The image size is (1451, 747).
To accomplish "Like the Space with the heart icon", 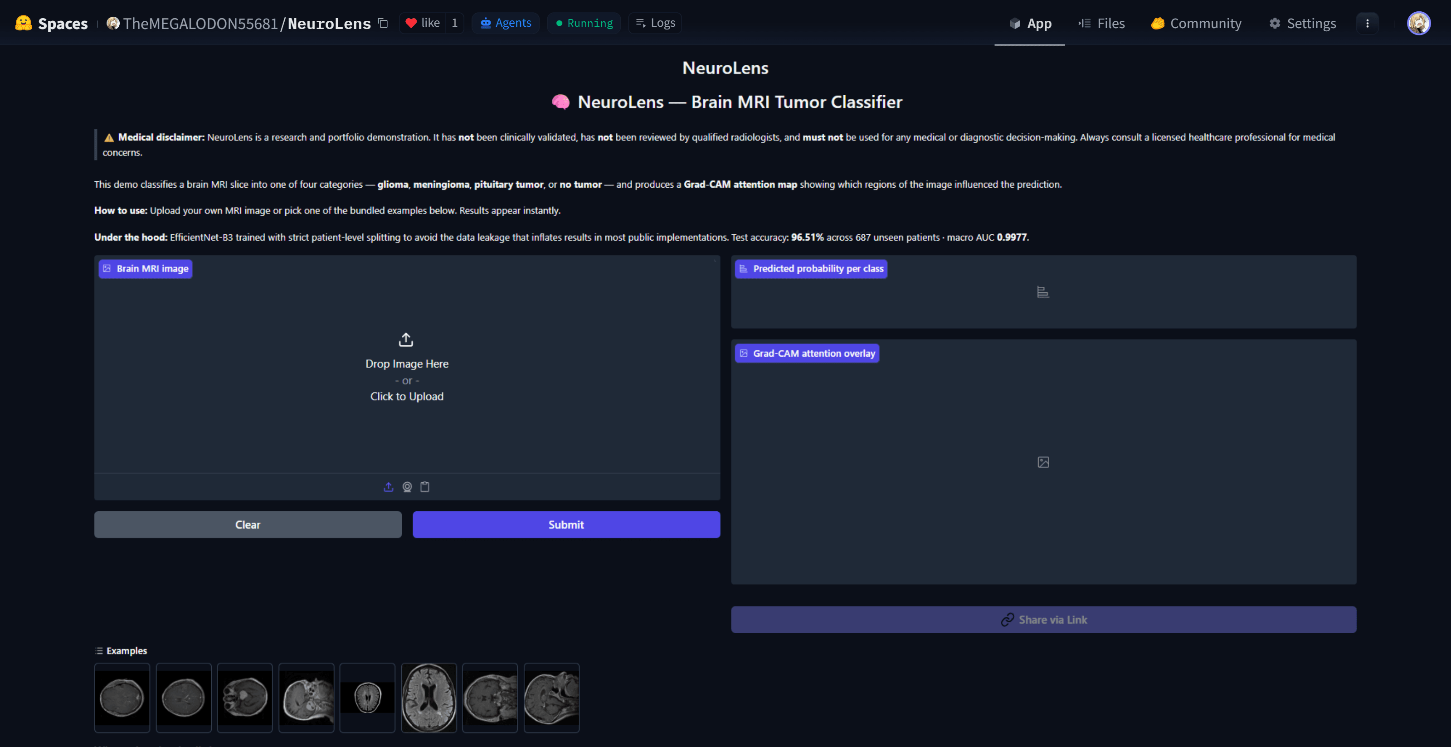I will [x=411, y=23].
